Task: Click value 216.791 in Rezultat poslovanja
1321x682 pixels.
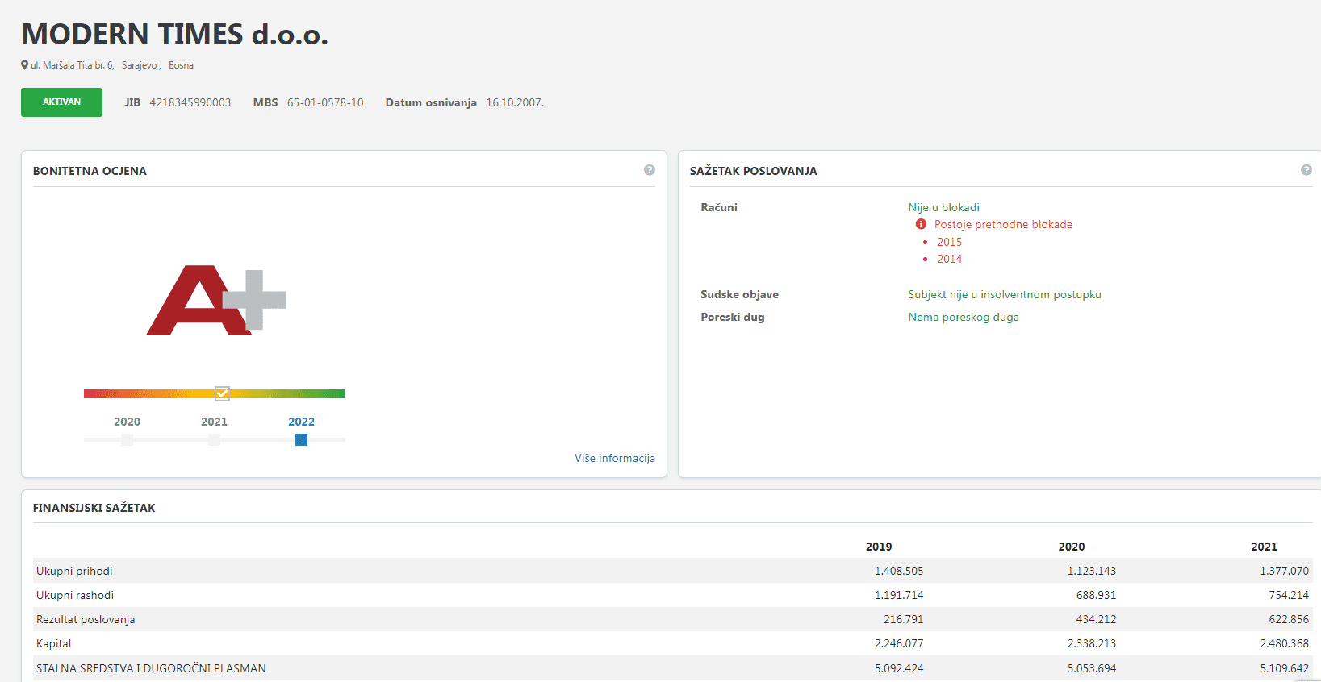Action: 903,619
